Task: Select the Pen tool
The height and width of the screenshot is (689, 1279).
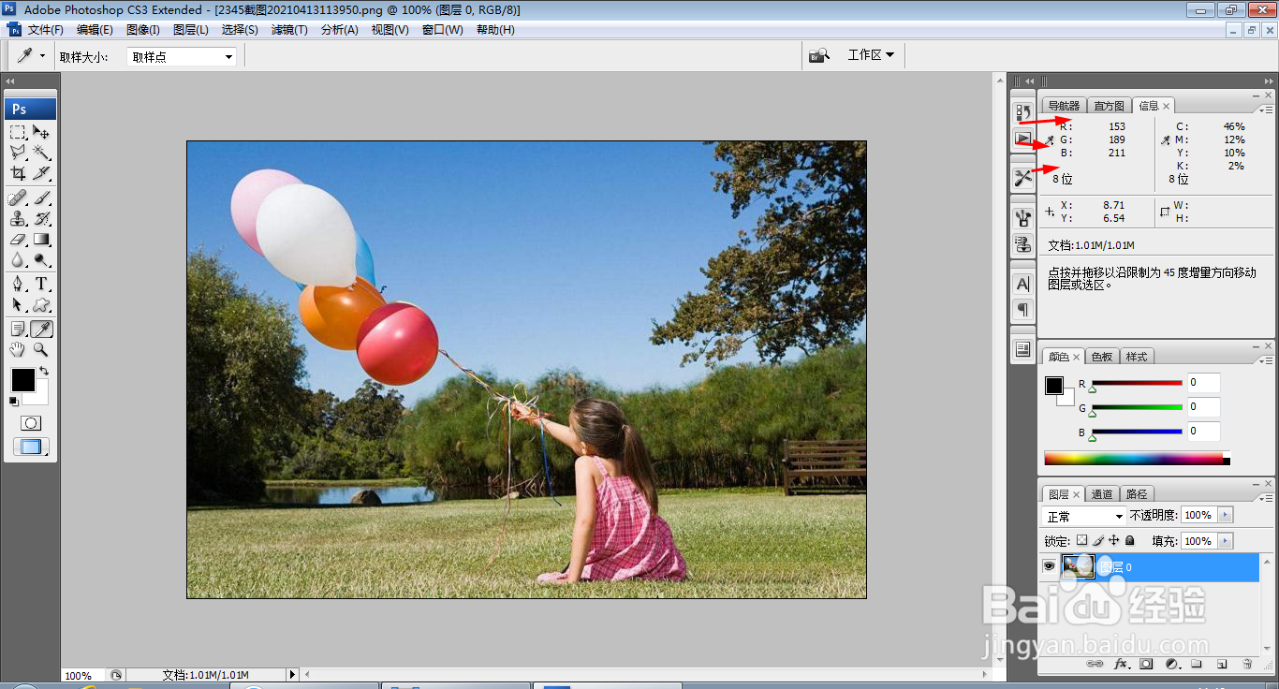Action: (x=18, y=284)
